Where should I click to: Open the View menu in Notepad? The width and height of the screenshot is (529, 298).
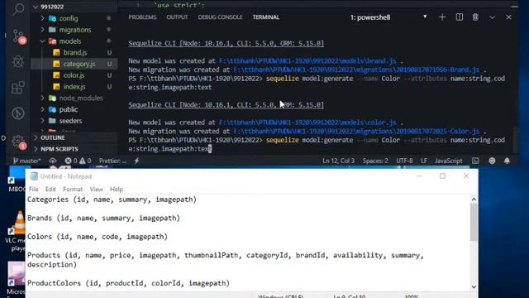tap(96, 190)
